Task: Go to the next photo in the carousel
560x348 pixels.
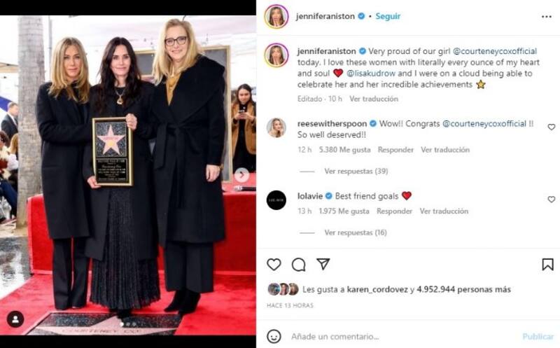Action: (241, 175)
